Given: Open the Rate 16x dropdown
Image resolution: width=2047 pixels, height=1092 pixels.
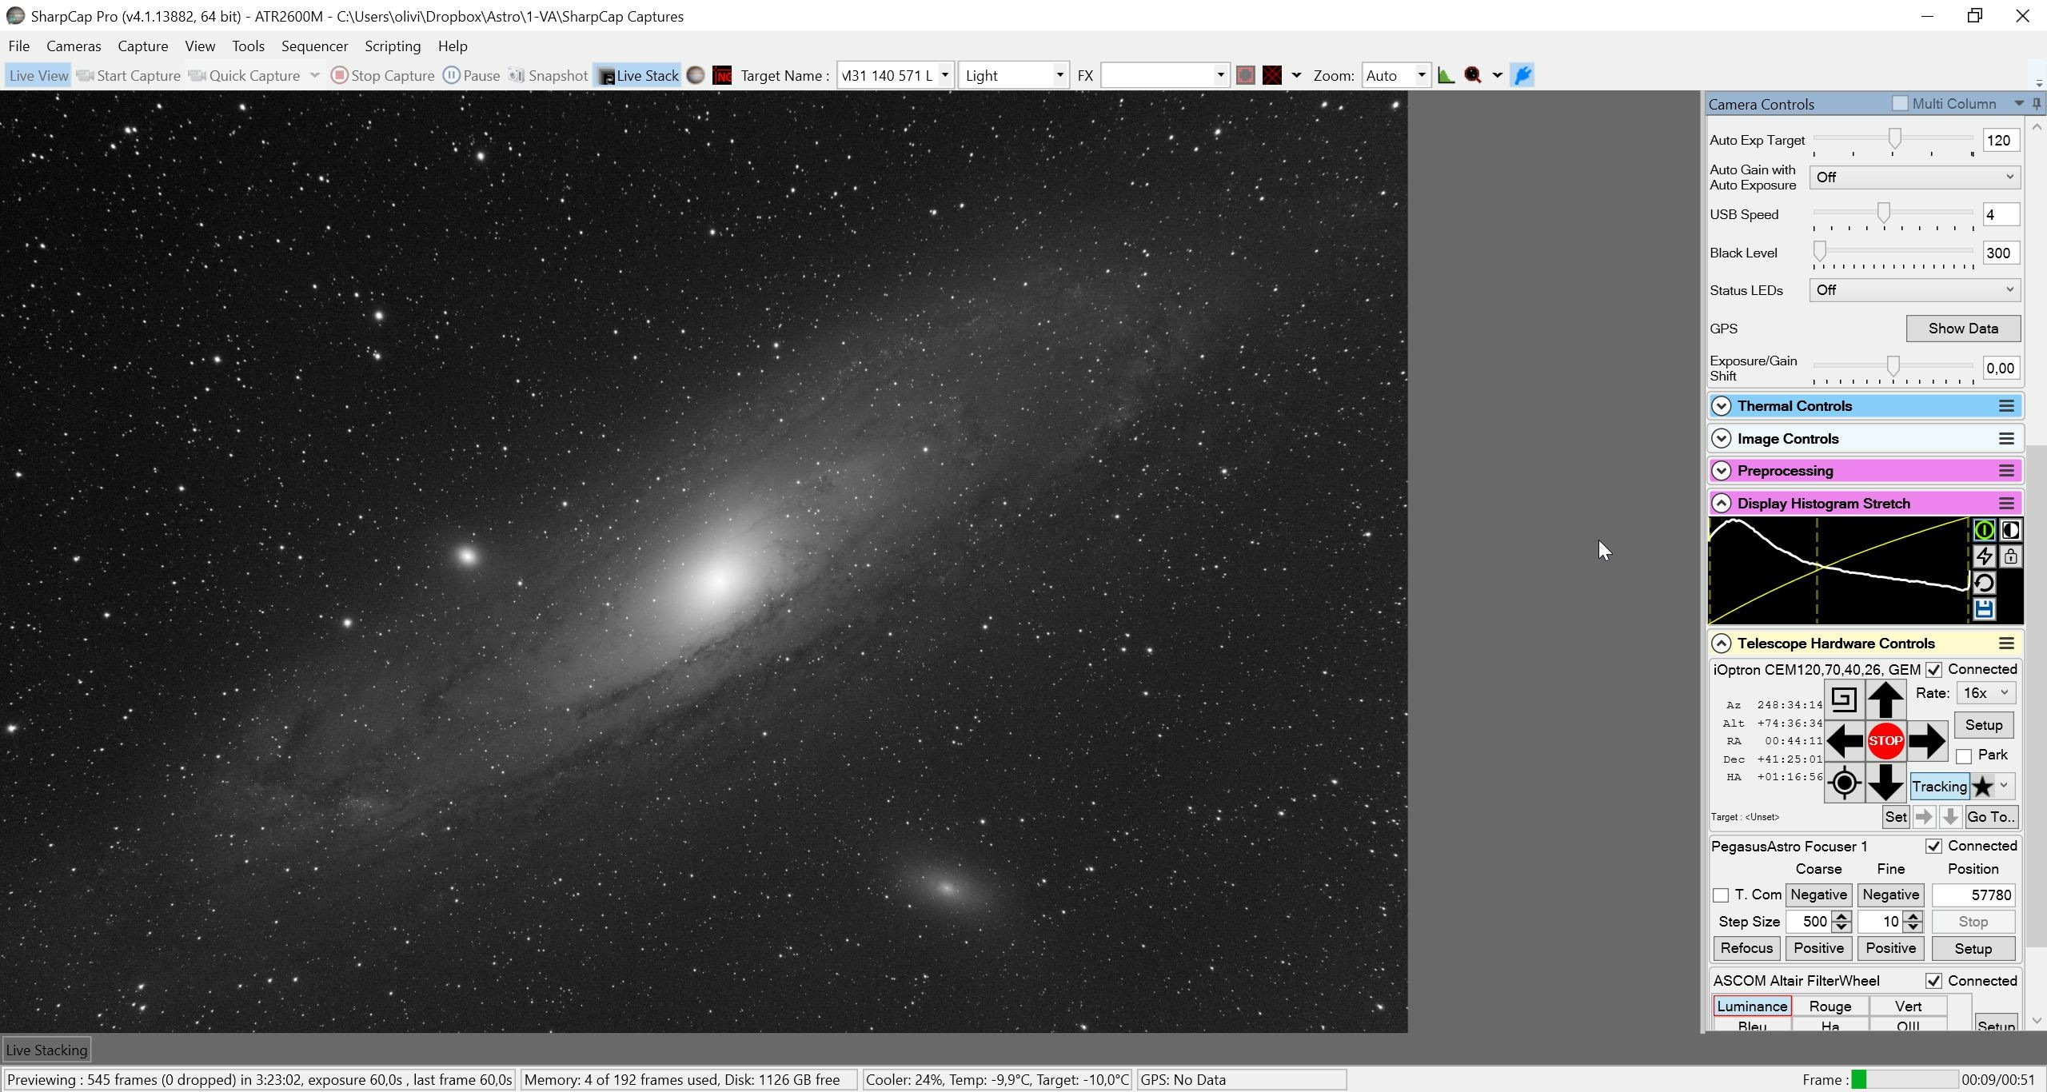Looking at the screenshot, I should point(1985,693).
